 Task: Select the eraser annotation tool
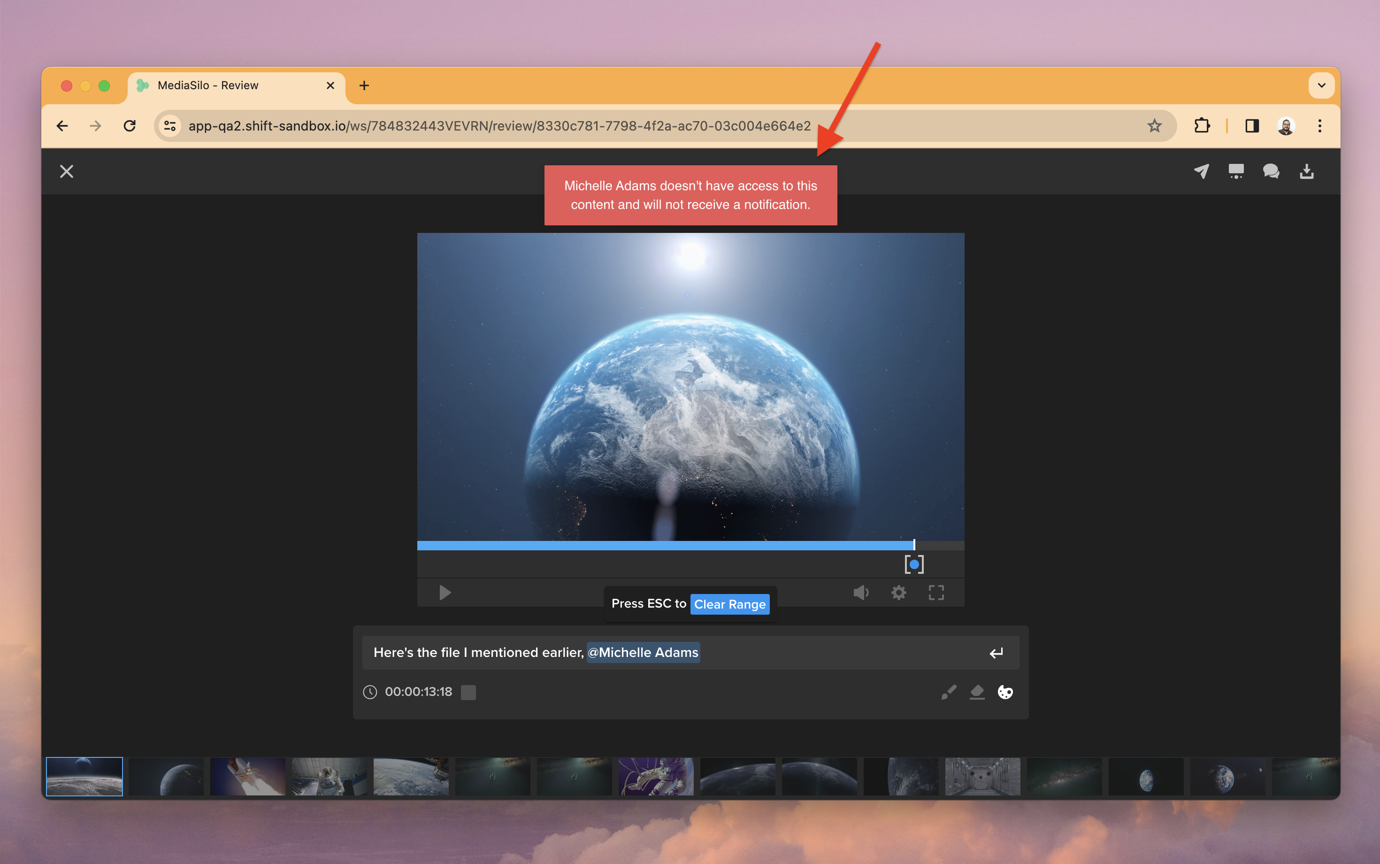point(977,692)
